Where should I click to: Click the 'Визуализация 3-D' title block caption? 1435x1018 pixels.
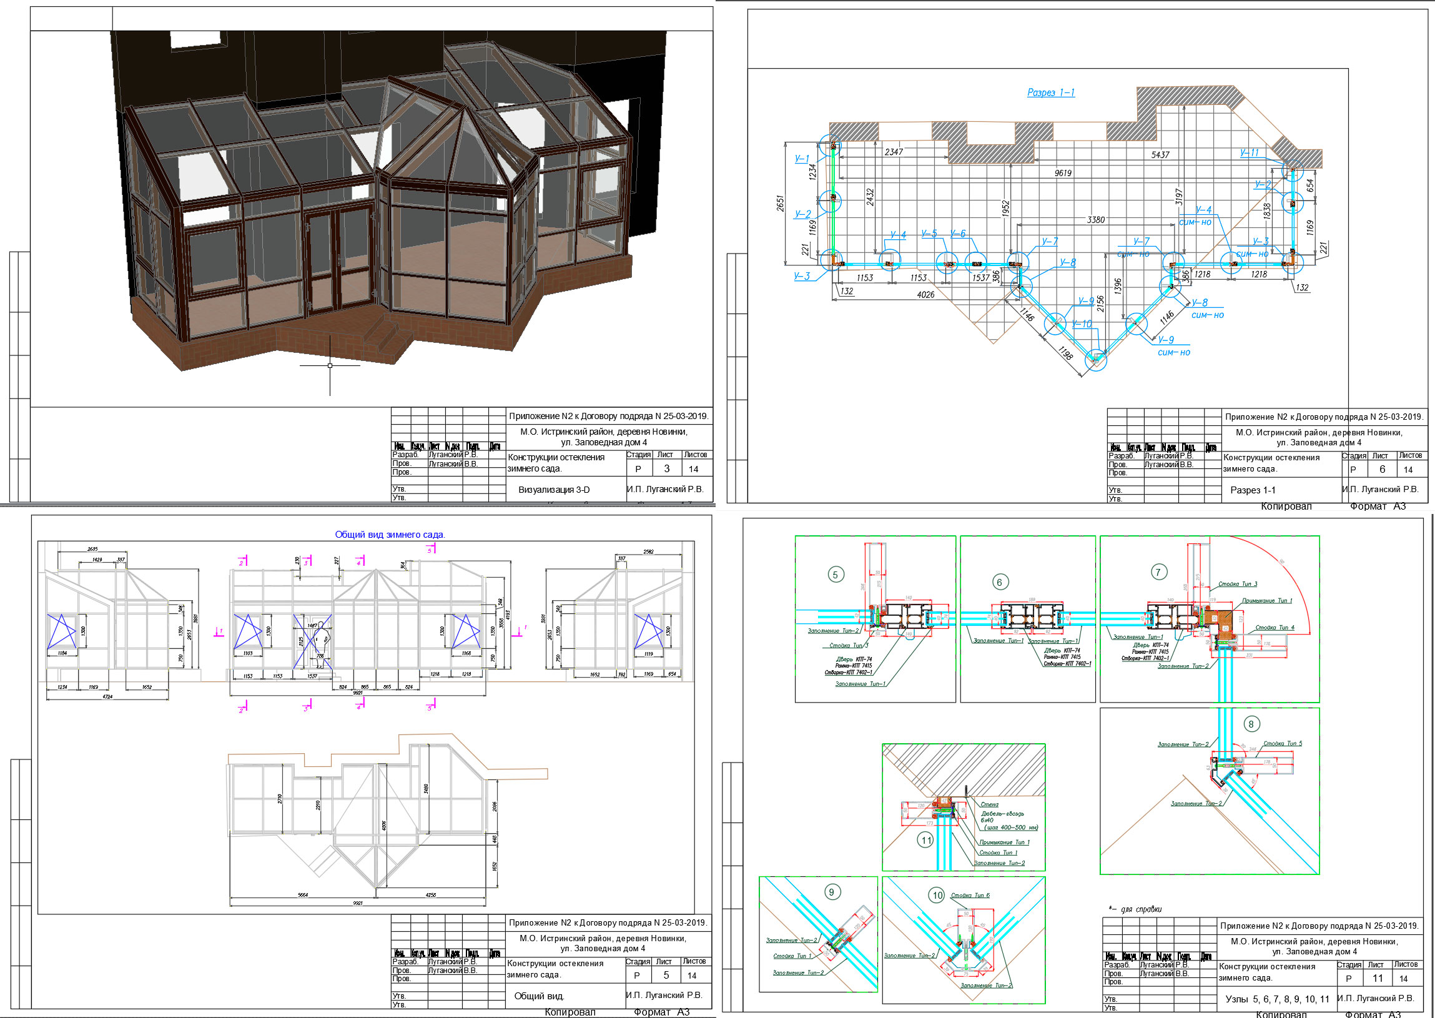coord(554,490)
